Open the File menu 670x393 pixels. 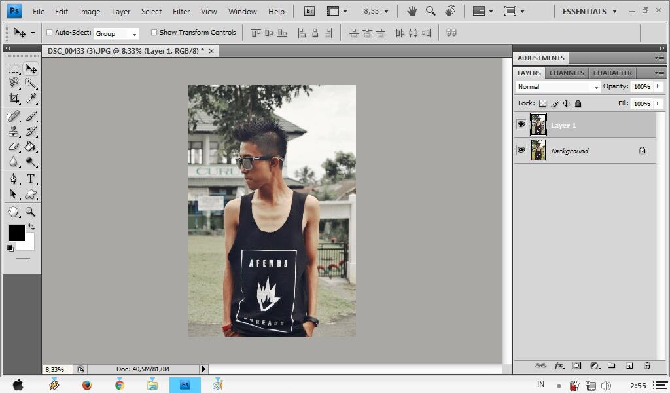tap(39, 12)
